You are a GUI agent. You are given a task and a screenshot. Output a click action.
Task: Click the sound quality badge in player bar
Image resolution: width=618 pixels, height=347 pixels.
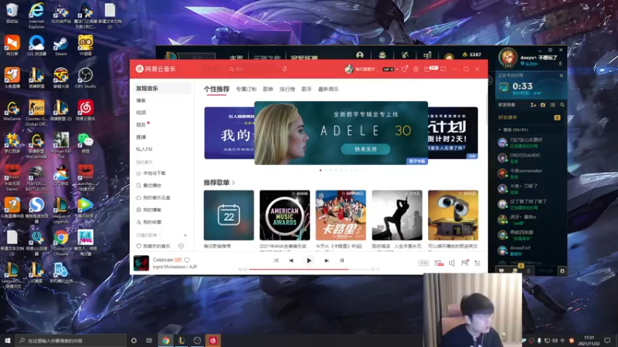[x=423, y=263]
